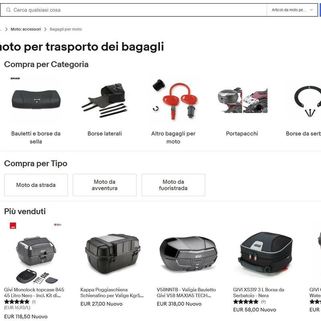Open the Moto: accessori breadcrumb link

pyautogui.click(x=26, y=29)
